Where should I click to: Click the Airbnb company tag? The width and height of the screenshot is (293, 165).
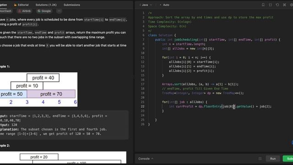24,11
